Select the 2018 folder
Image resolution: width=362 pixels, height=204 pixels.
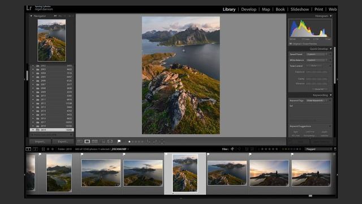point(52,126)
